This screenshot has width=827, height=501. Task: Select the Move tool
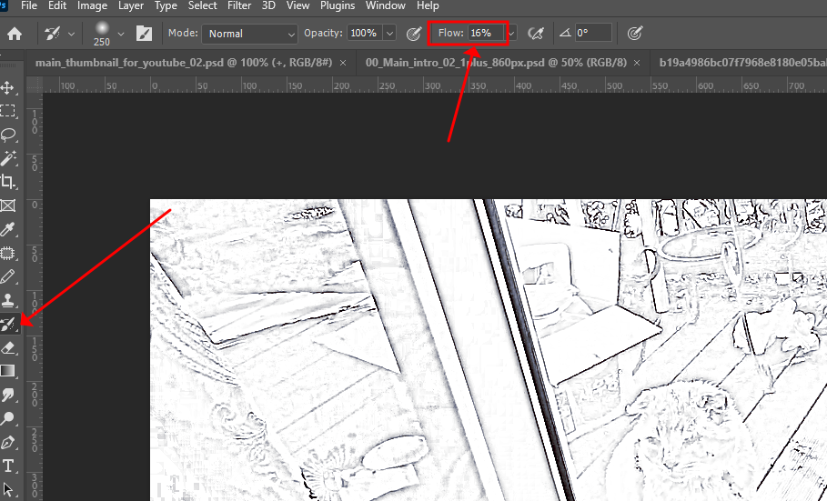point(7,87)
